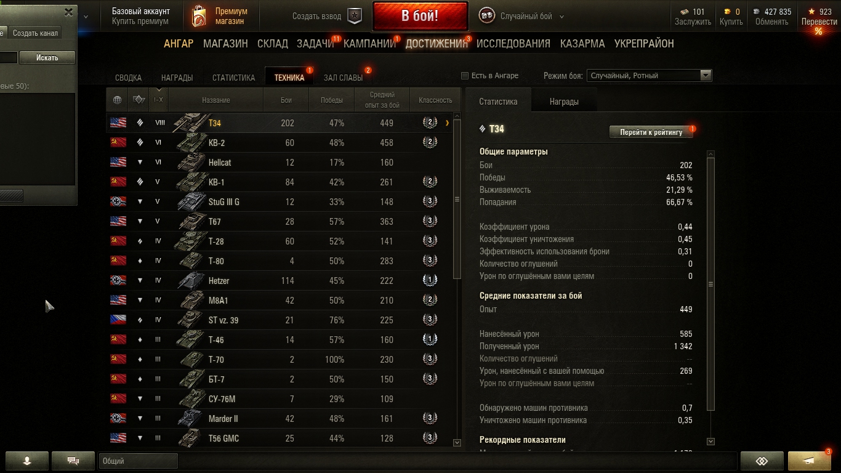Click the Premium shop bag icon
This screenshot has width=841, height=473.
(198, 17)
